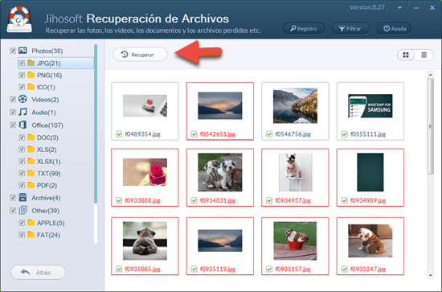
Task: Open the Ayuda help
Action: [x=394, y=28]
